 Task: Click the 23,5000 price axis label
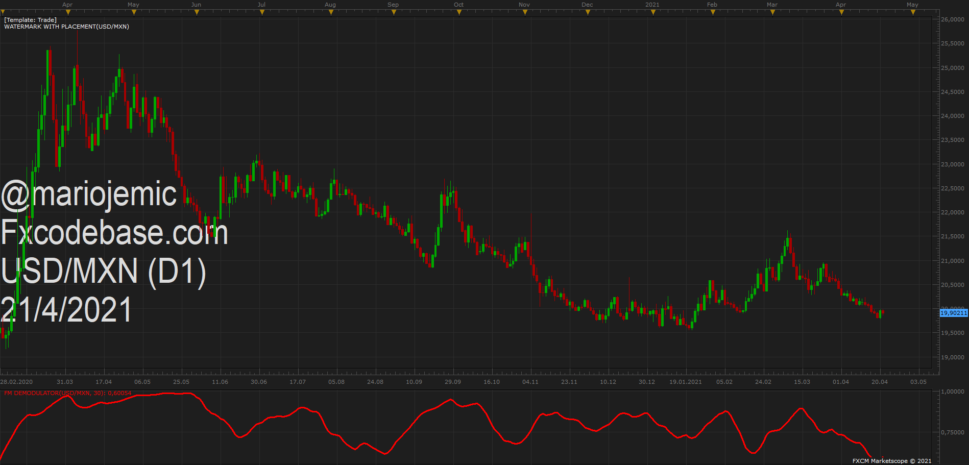[953, 140]
